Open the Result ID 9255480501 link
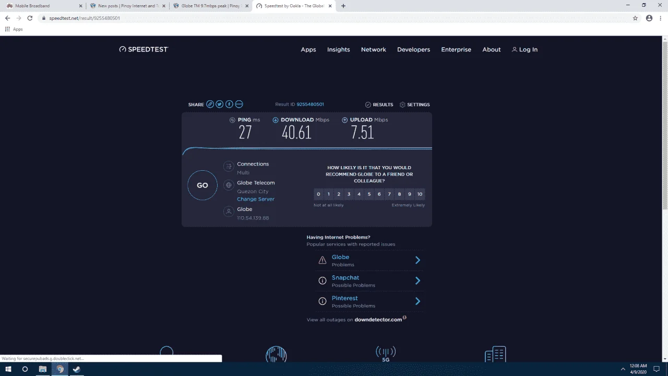The height and width of the screenshot is (376, 668). coord(310,104)
